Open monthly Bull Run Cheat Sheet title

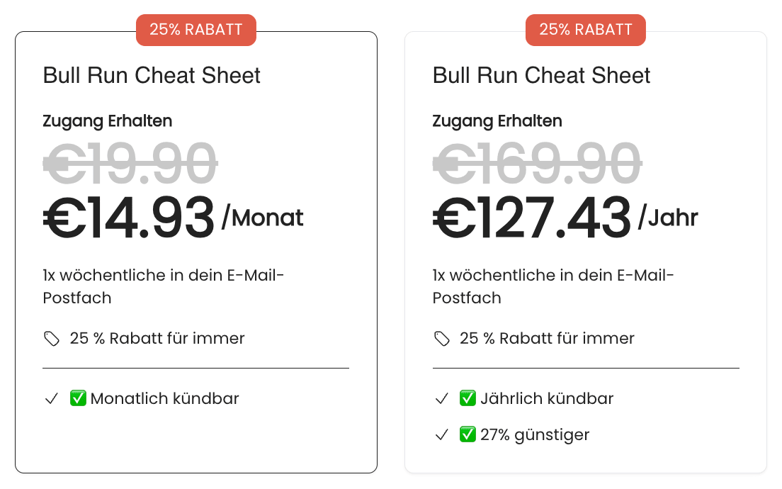tap(152, 75)
